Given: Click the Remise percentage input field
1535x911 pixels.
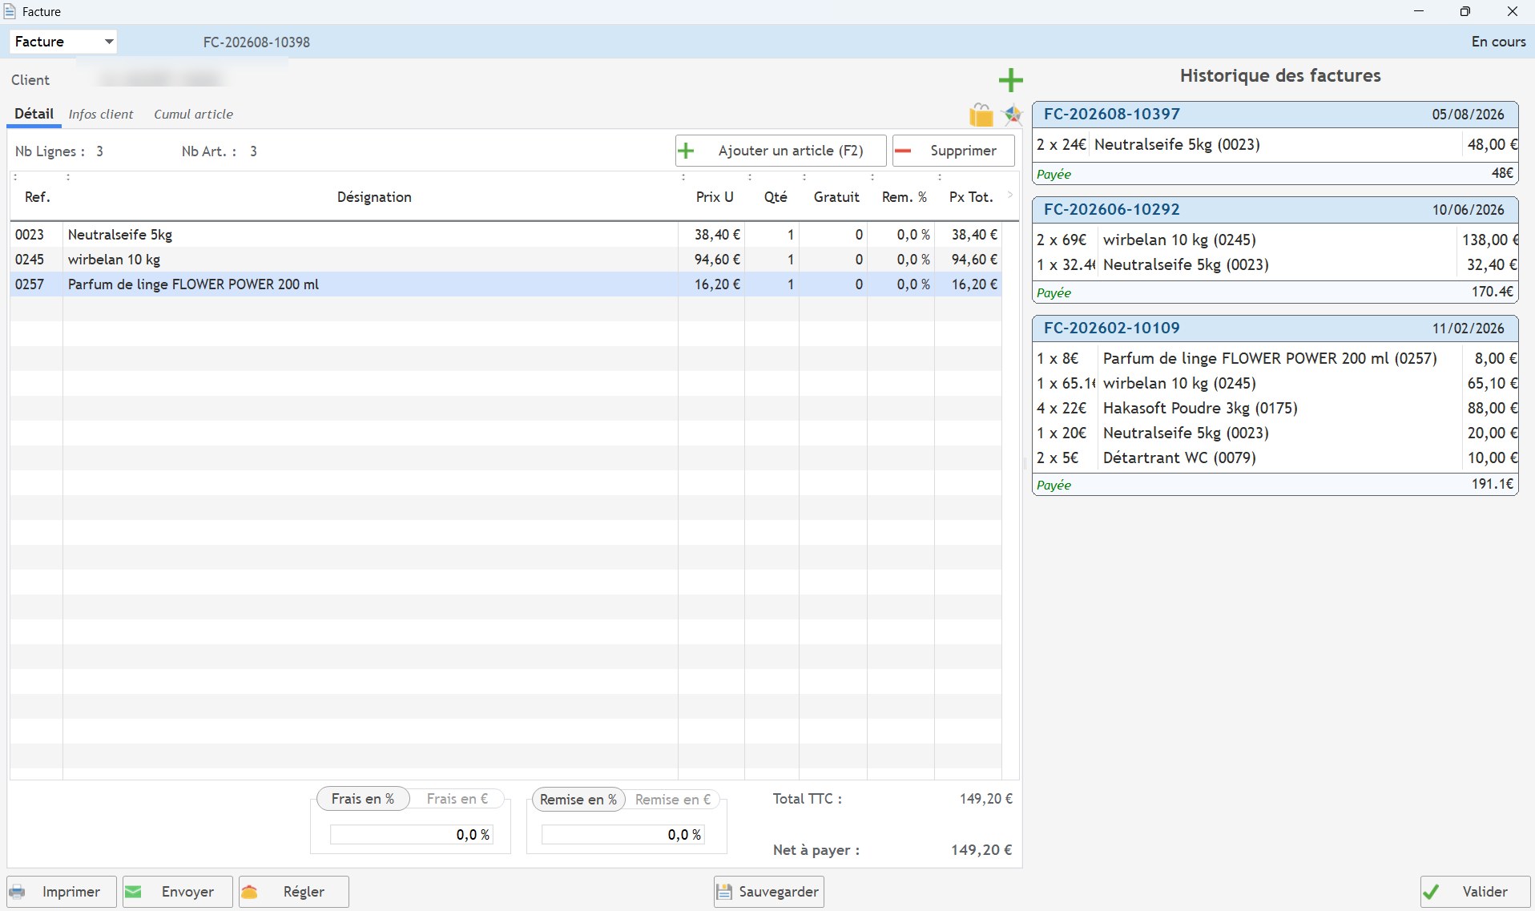Looking at the screenshot, I should [x=622, y=835].
